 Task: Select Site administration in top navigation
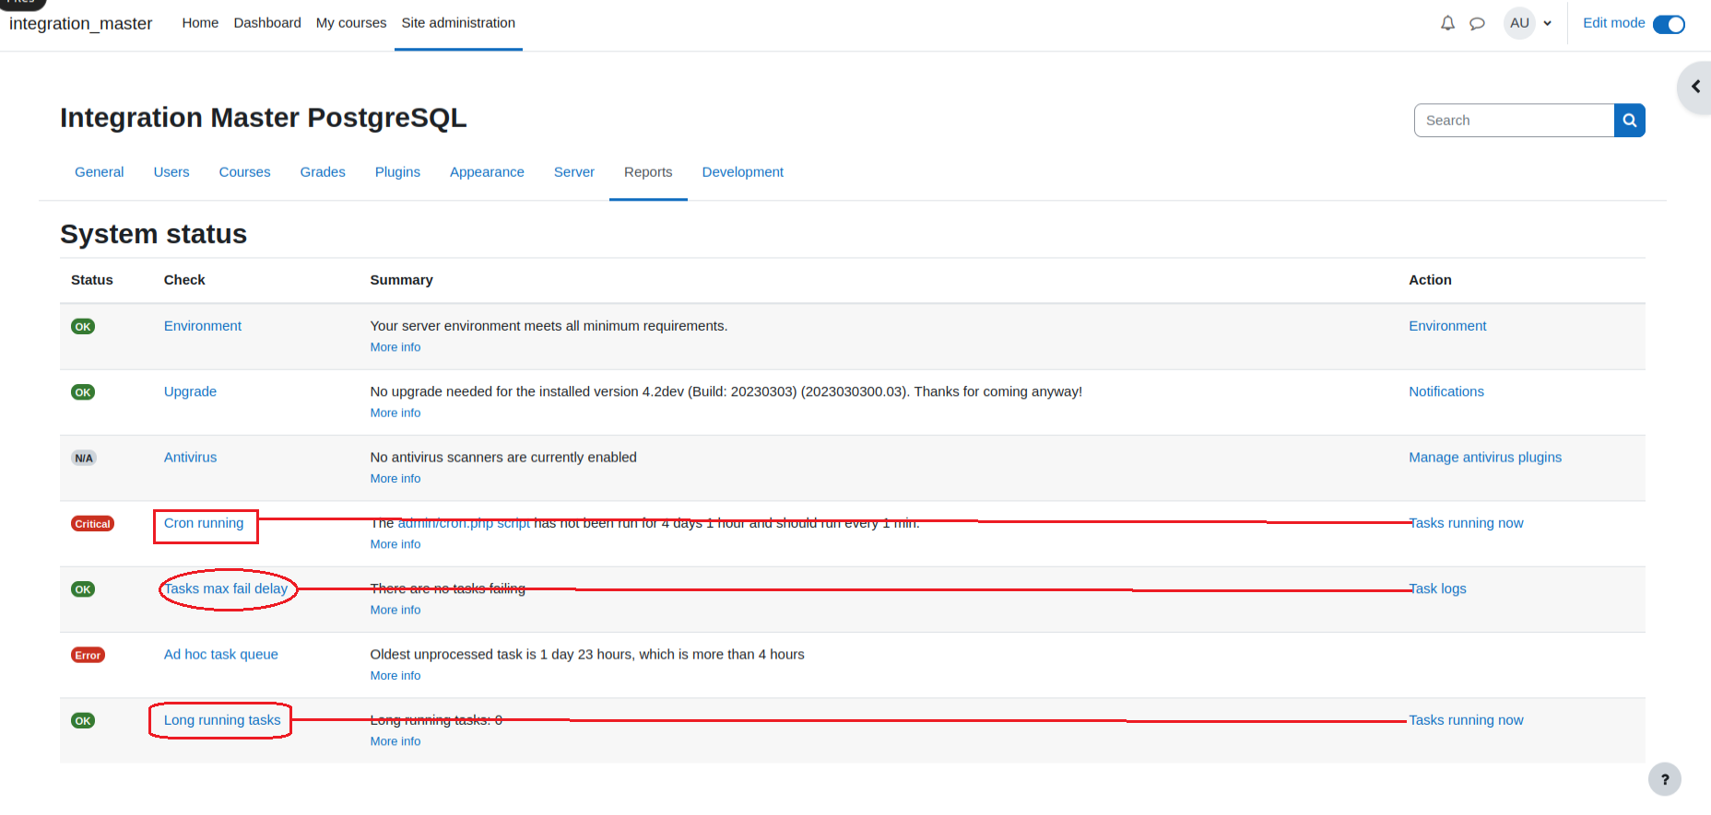click(458, 23)
